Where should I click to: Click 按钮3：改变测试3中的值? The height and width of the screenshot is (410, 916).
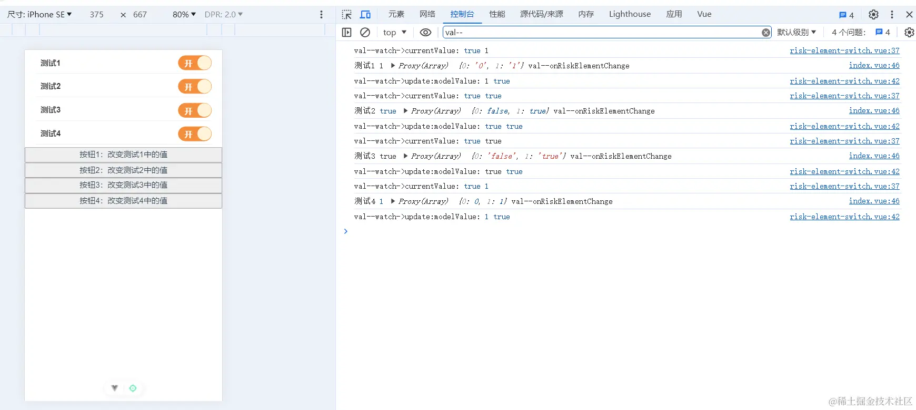123,185
